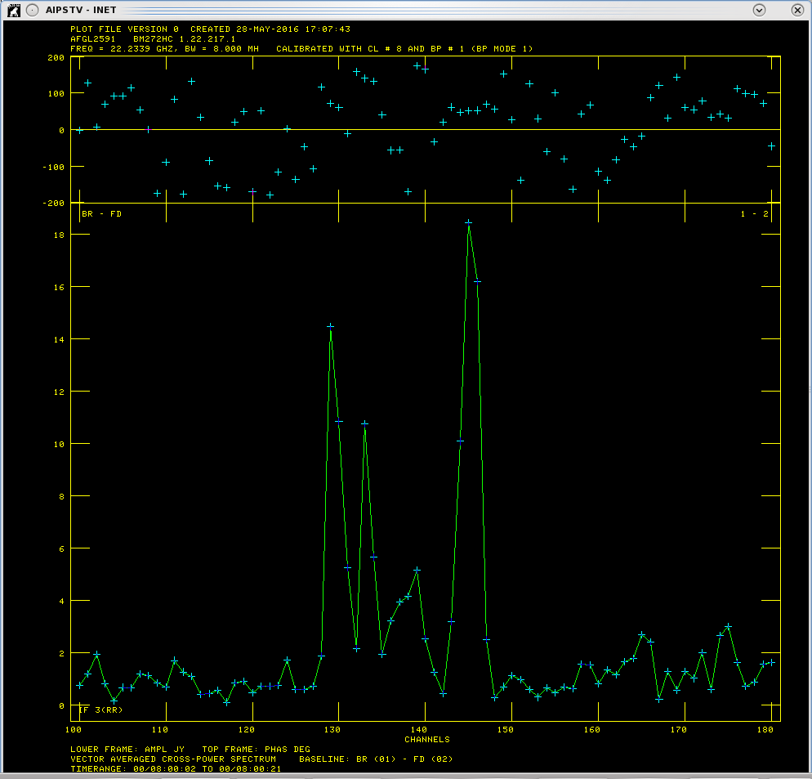
Task: Click the x-axis tick label '130'
Action: click(332, 729)
